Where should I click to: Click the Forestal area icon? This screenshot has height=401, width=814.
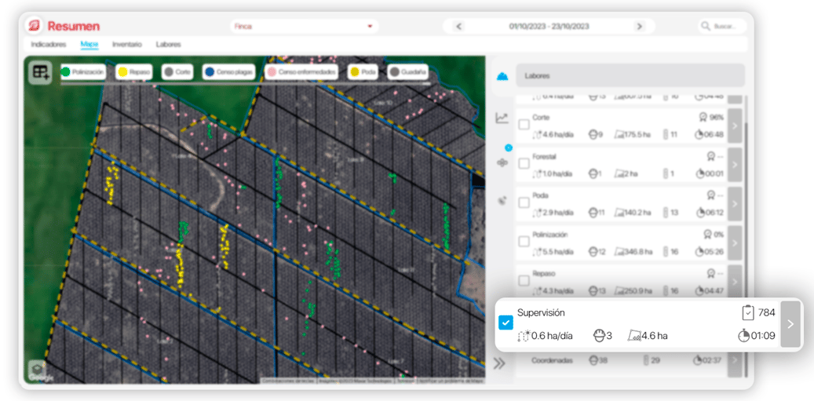pyautogui.click(x=620, y=173)
